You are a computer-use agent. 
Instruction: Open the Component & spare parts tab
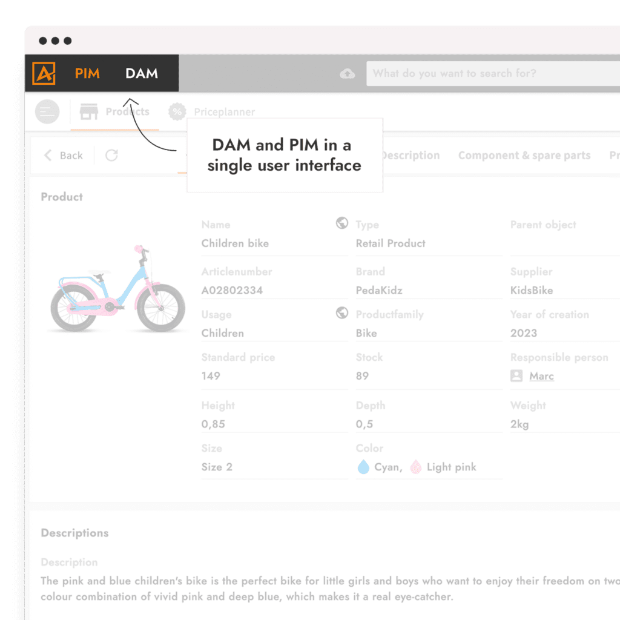pyautogui.click(x=524, y=156)
